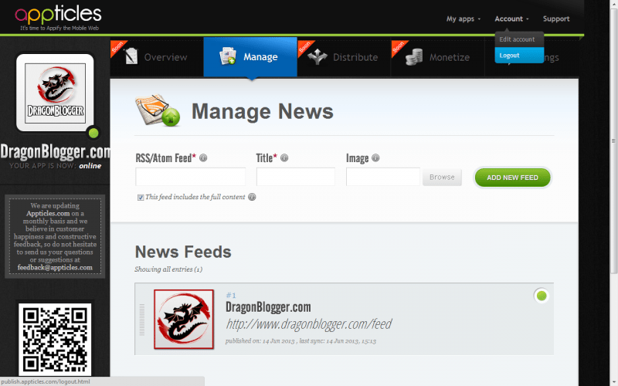Click the DragonBlogger feed thumbnail image
This screenshot has height=386, width=618.
[x=184, y=320]
